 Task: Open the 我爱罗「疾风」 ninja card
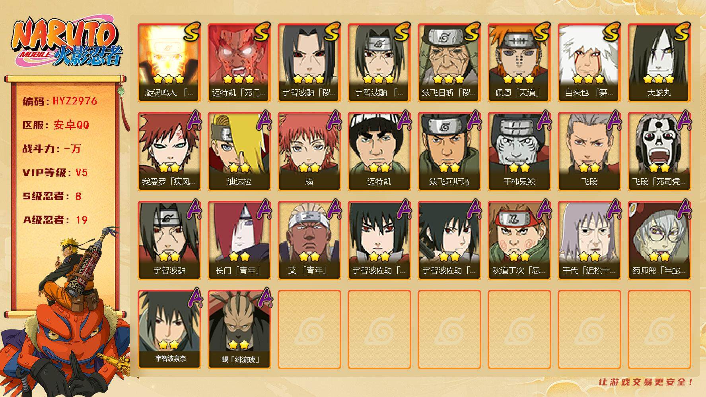pyautogui.click(x=169, y=152)
